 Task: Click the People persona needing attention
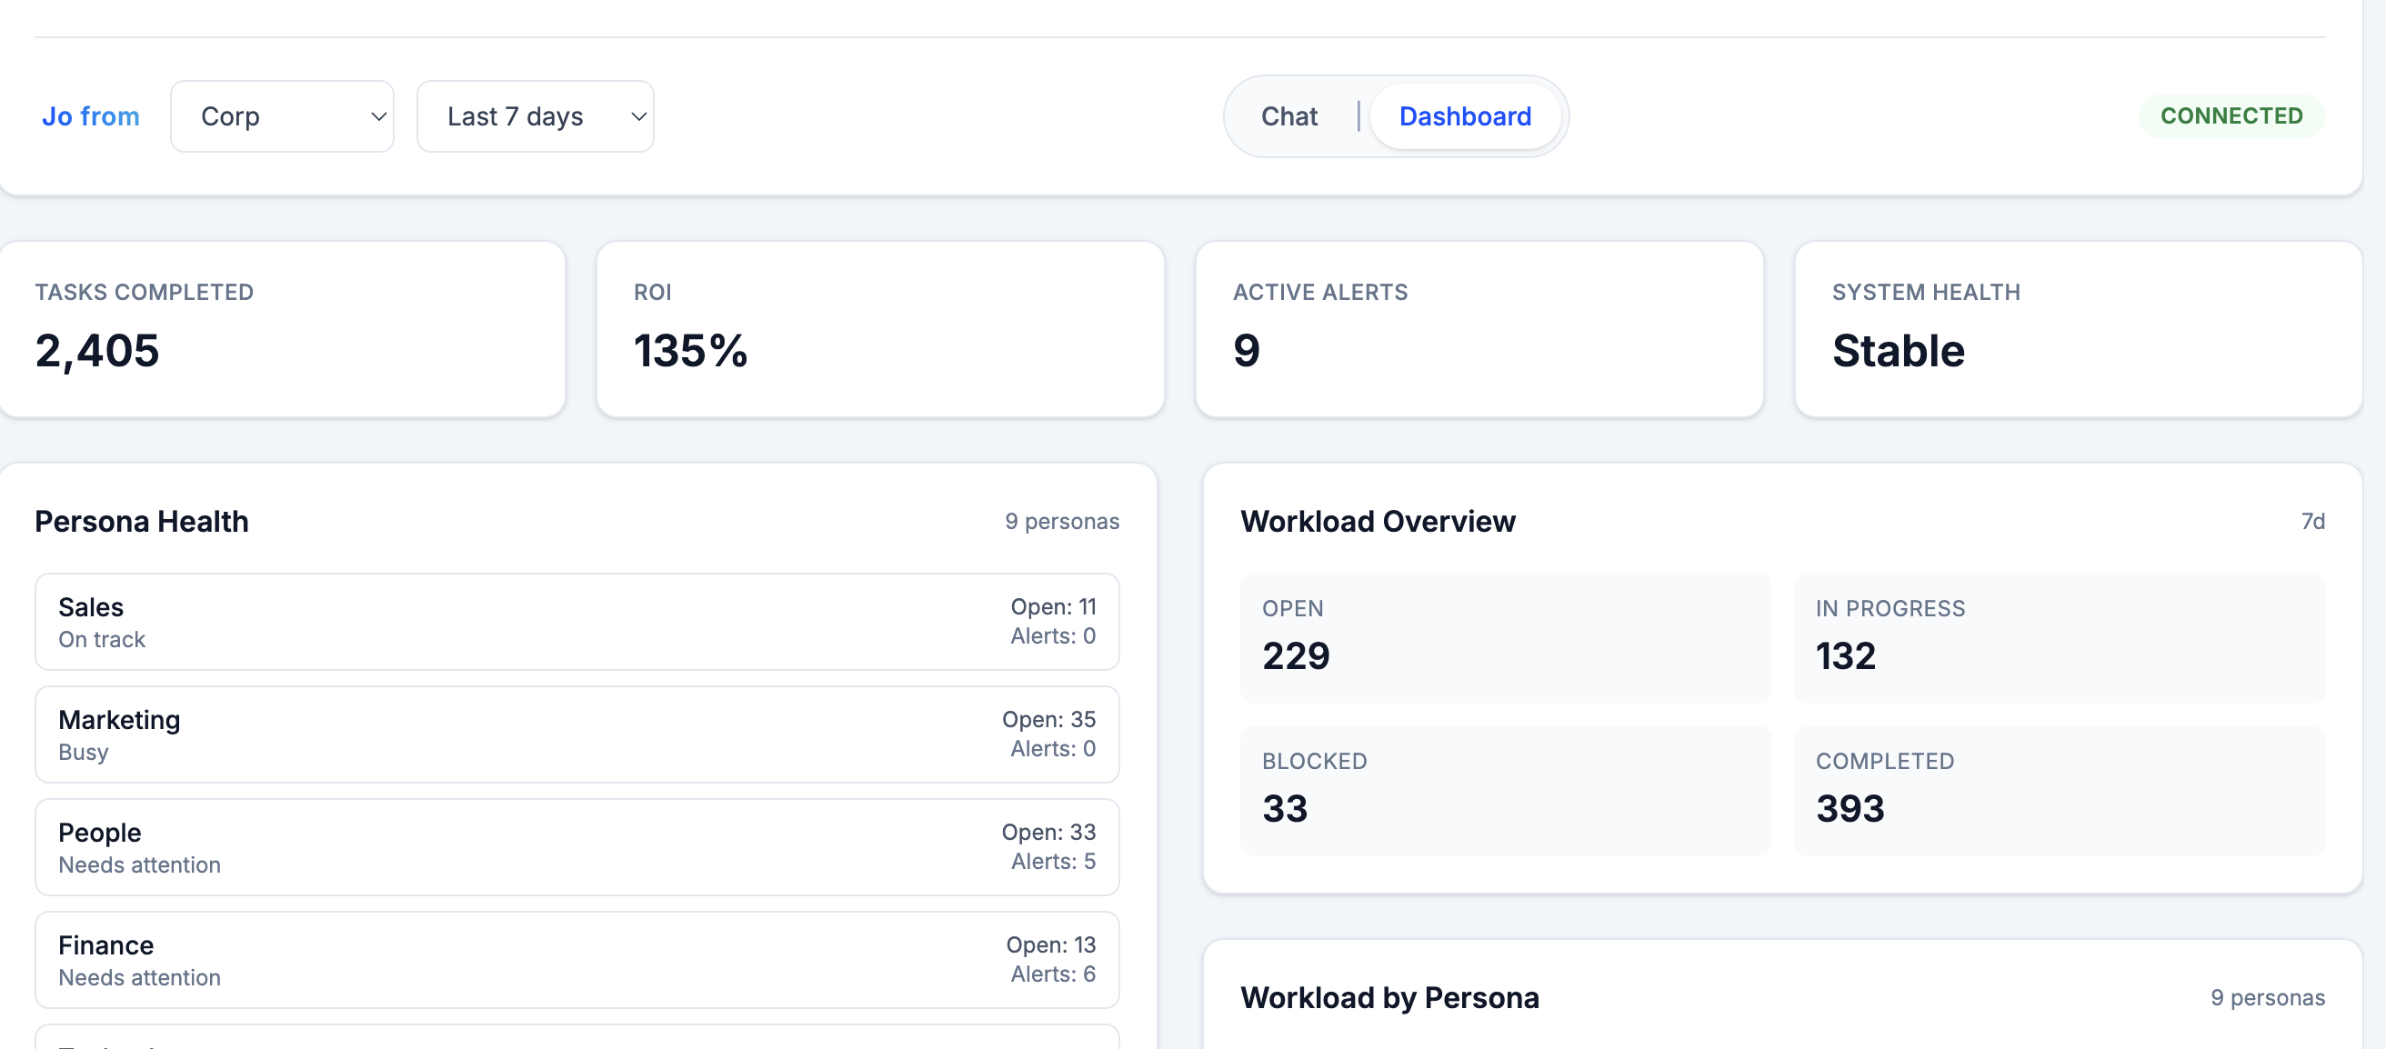point(577,846)
